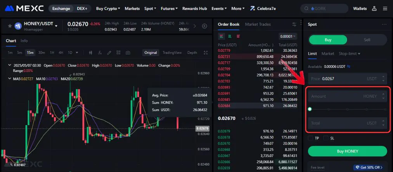Open order book settings sliders icon
Viewport: 393px width, 172px height.
point(294,24)
